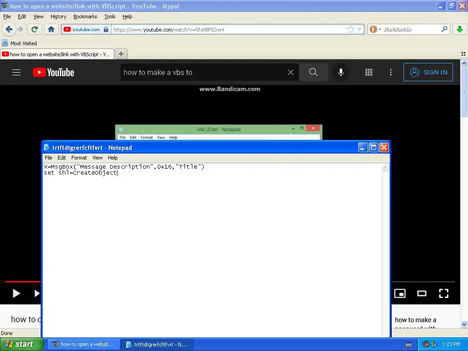Screen dimensions: 468x351
Task: Enter full screen video mode
Action: (x=443, y=293)
